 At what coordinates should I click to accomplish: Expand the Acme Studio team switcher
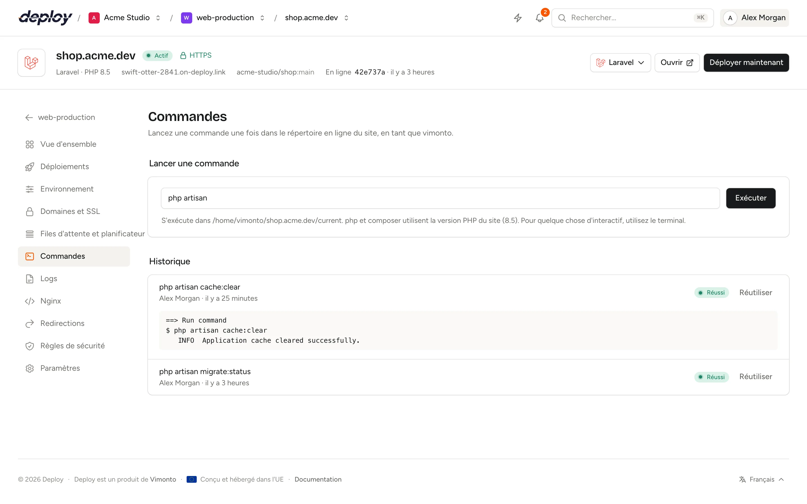(158, 18)
